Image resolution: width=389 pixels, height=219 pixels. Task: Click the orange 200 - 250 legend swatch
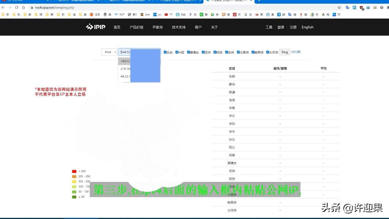[x=74, y=176]
